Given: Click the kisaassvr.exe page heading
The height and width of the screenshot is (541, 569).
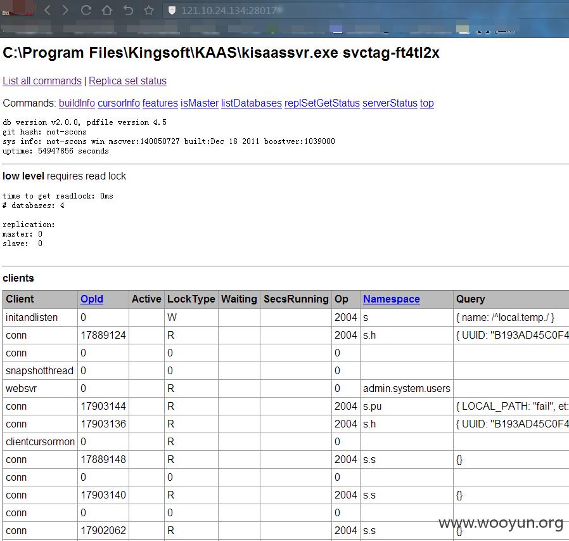Looking at the screenshot, I should (x=221, y=53).
